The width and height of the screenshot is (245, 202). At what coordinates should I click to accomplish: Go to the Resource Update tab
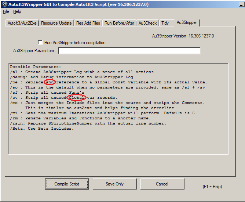tap(56, 23)
